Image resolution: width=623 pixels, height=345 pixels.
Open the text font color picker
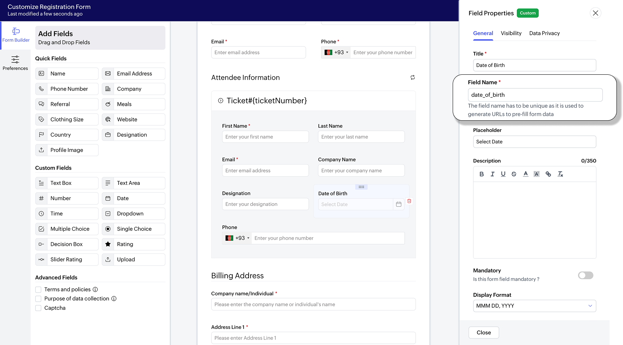click(x=526, y=174)
